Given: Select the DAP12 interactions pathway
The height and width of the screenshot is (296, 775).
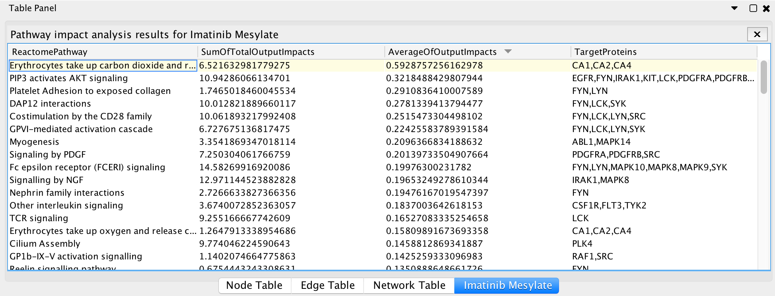Looking at the screenshot, I should click(x=50, y=104).
